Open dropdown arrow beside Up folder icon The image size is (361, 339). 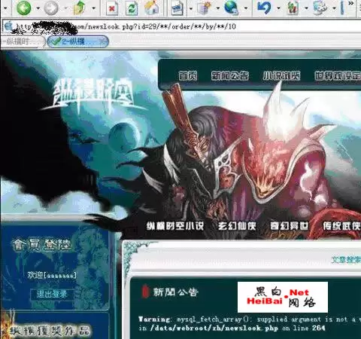coord(94,8)
